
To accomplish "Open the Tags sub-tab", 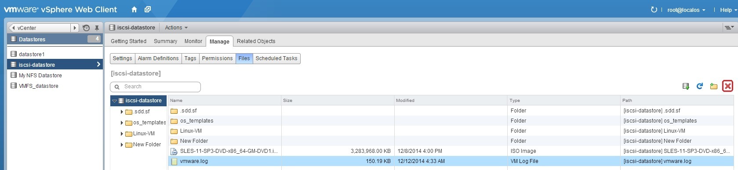I will click(190, 58).
